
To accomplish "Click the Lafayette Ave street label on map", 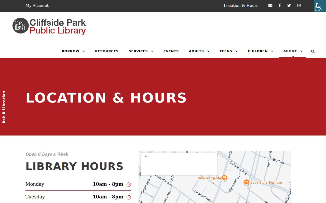I will pos(164,180).
